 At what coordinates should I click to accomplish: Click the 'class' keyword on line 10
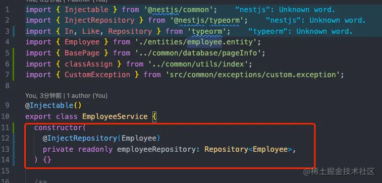(x=67, y=116)
